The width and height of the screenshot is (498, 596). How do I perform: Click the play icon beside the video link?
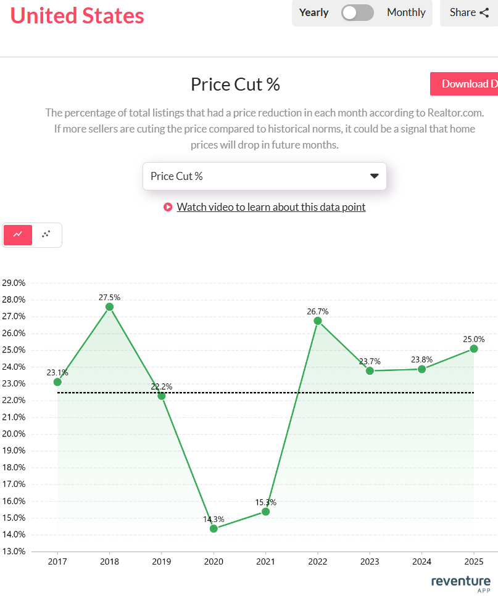click(167, 207)
